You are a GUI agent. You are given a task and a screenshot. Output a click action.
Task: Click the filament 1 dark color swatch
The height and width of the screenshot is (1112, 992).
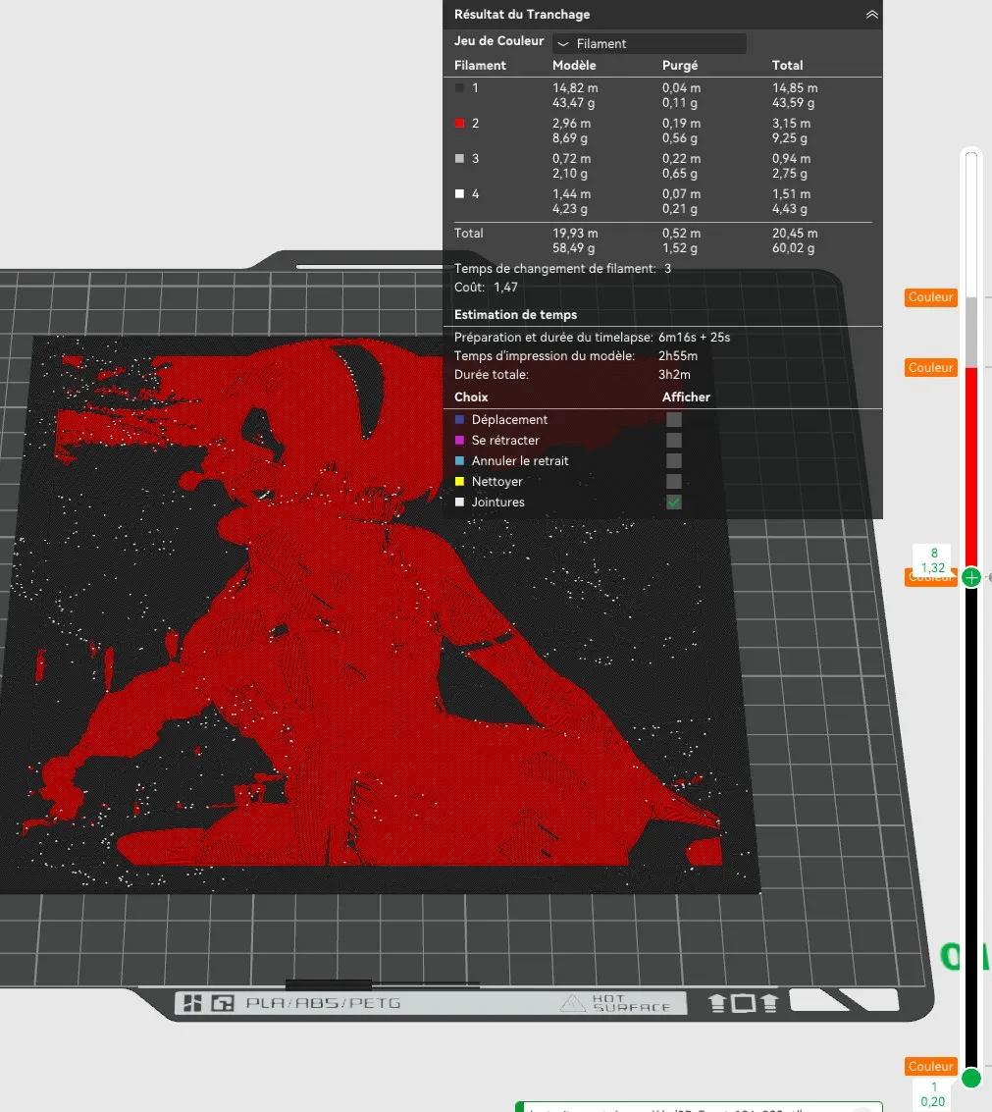(459, 88)
